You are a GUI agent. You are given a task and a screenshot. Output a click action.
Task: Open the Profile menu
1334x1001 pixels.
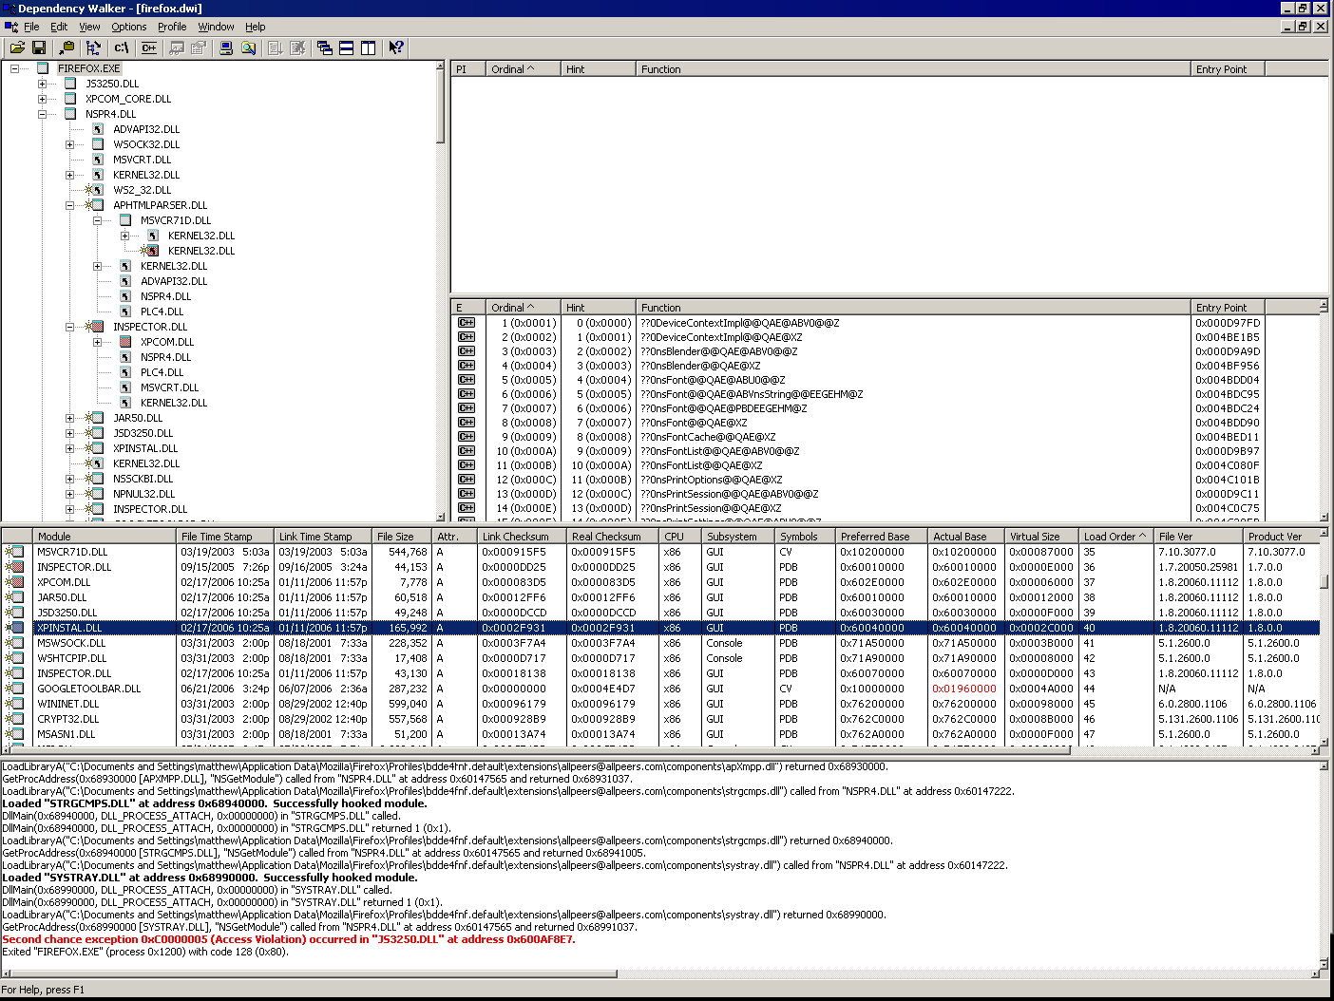(172, 27)
